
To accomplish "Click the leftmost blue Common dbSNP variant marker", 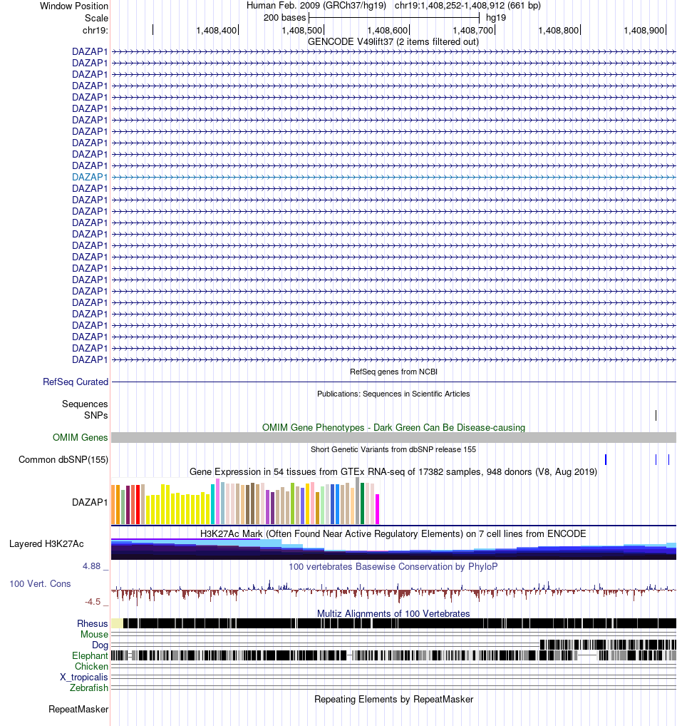I will (x=606, y=460).
